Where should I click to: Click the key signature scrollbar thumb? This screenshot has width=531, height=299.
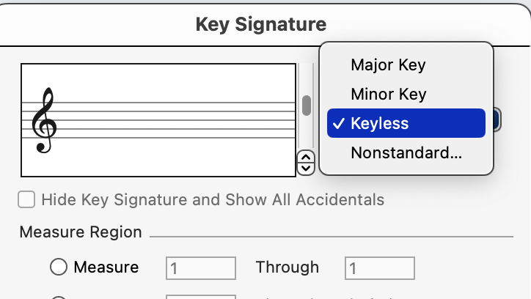307,106
